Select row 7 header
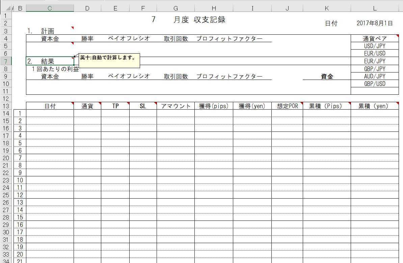 (6, 61)
